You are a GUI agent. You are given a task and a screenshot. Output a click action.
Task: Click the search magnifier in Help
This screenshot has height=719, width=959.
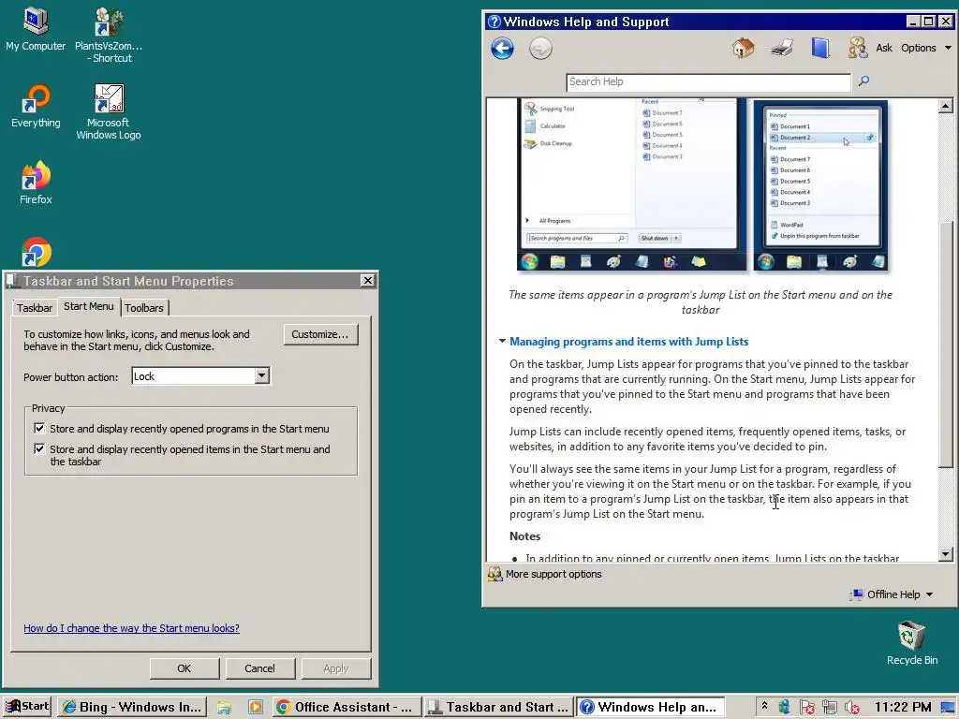click(863, 81)
